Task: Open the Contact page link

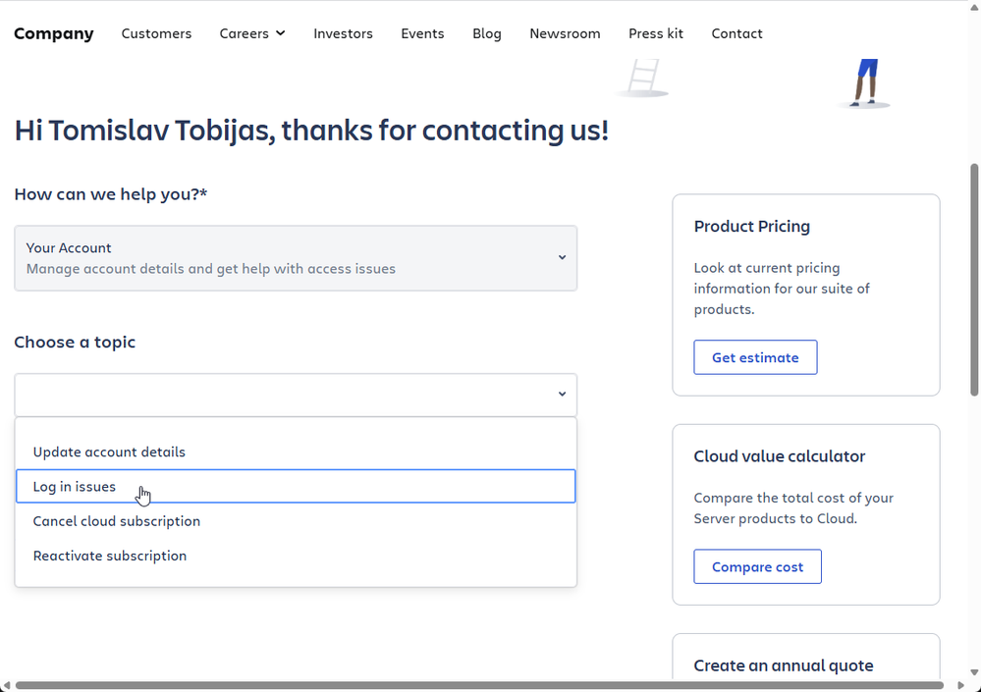Action: pyautogui.click(x=736, y=33)
